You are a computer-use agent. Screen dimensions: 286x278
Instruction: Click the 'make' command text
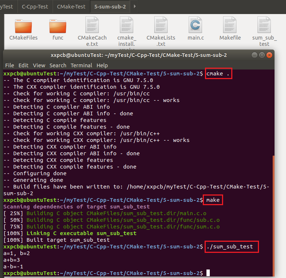click(213, 200)
